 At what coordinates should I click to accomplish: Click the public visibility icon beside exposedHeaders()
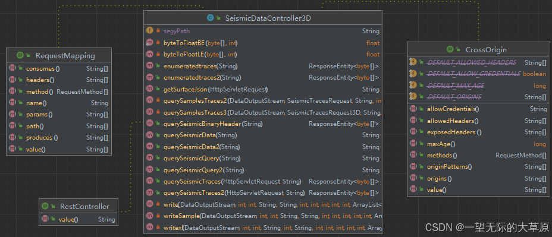tap(421, 132)
